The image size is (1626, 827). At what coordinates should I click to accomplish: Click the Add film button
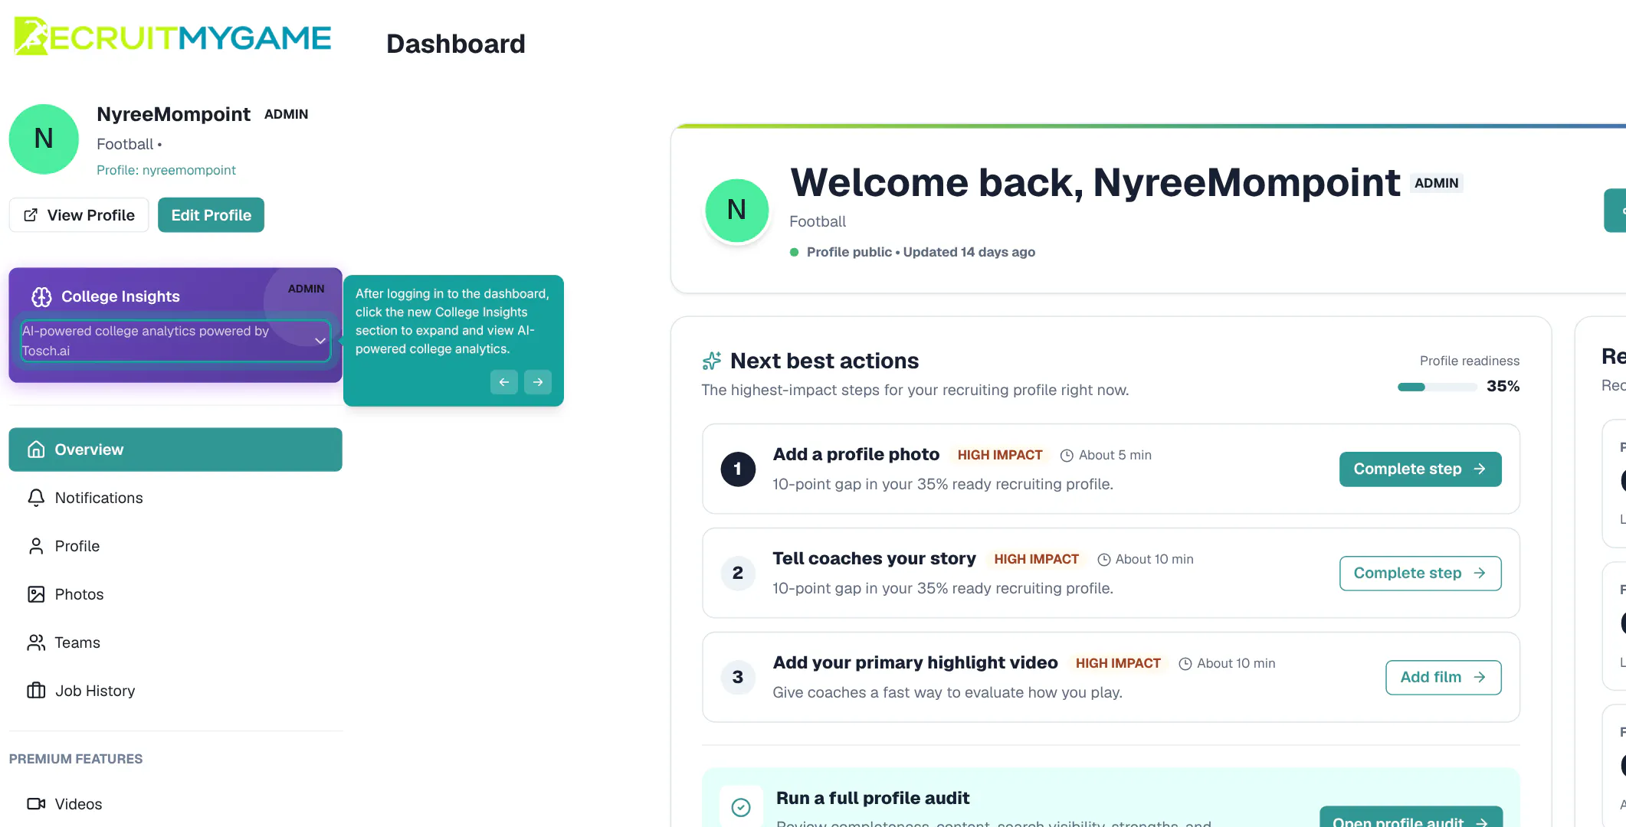[1443, 678]
